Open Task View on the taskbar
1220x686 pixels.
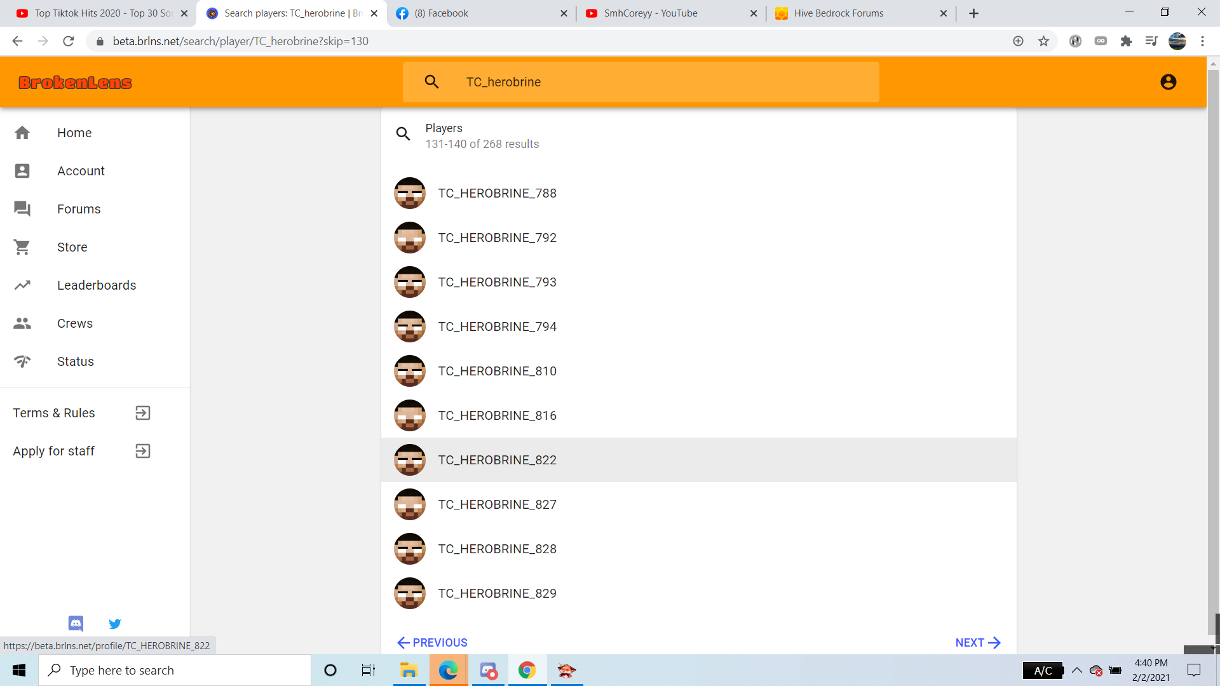click(369, 670)
